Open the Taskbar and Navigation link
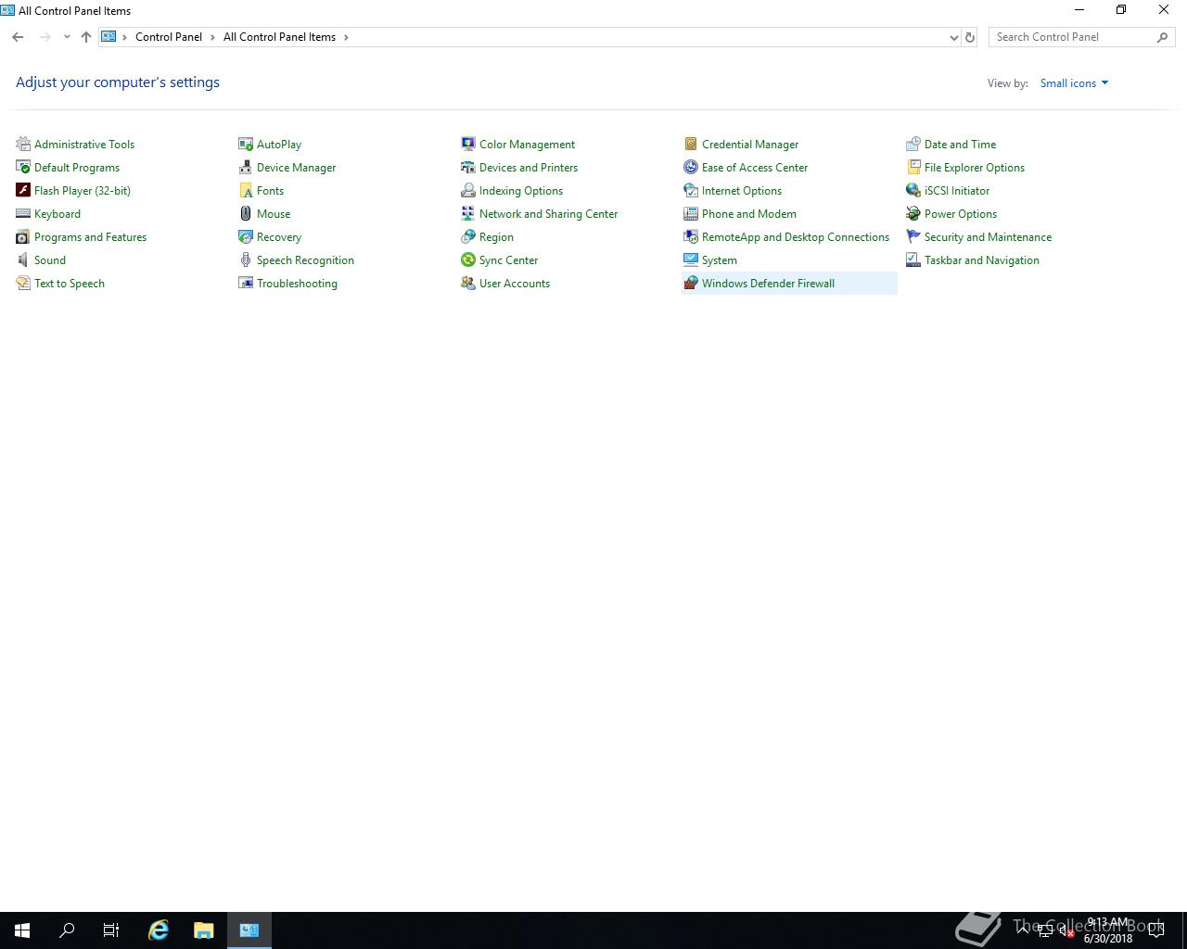The width and height of the screenshot is (1187, 949). (981, 259)
